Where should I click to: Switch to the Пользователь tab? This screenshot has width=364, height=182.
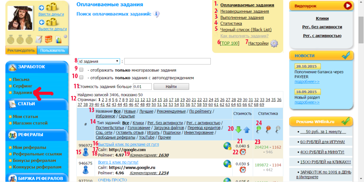click(x=53, y=50)
